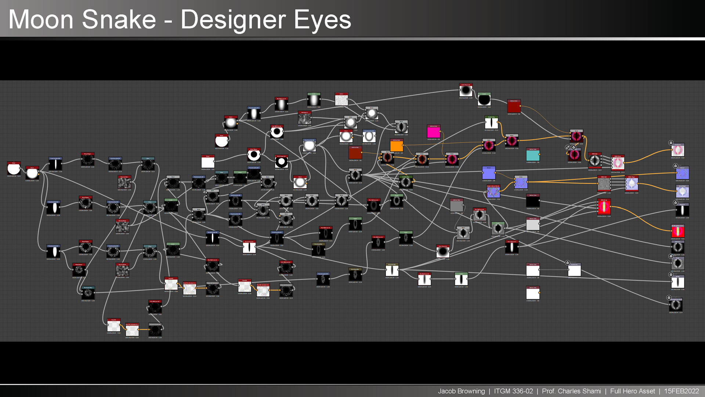Click the black Uniform Color node

click(x=533, y=201)
